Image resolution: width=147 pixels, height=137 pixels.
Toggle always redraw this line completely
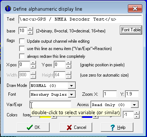pyautogui.click(x=22, y=56)
